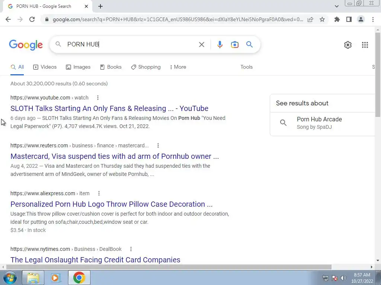This screenshot has width=381, height=285.
Task: Go back to the previous page
Action: [8, 19]
